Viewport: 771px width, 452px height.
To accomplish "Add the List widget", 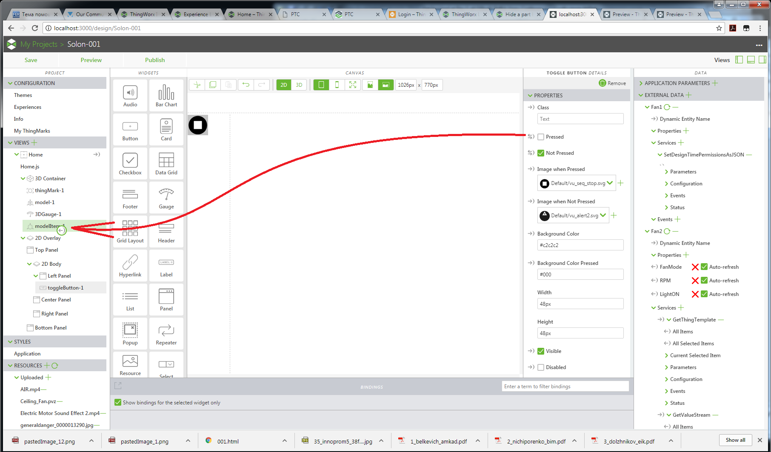I will point(130,299).
